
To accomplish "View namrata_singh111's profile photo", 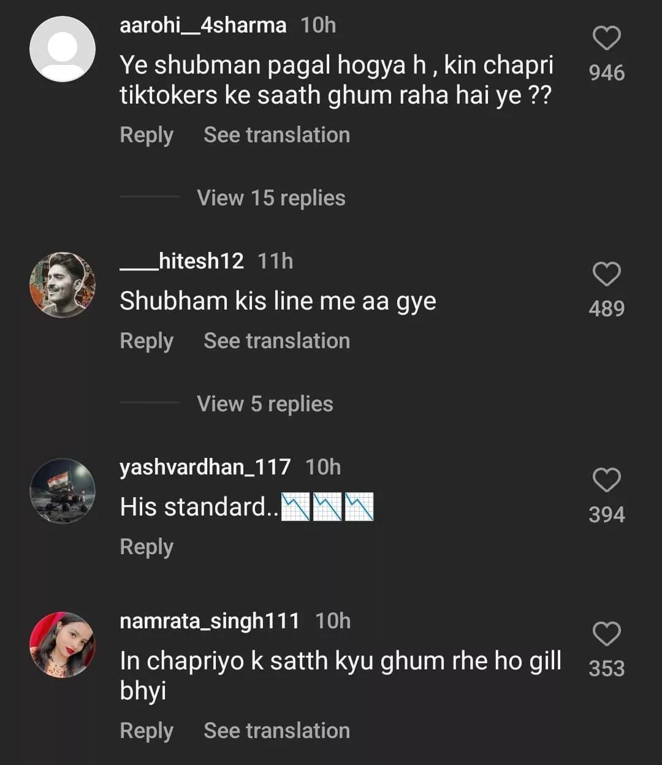I will [63, 644].
